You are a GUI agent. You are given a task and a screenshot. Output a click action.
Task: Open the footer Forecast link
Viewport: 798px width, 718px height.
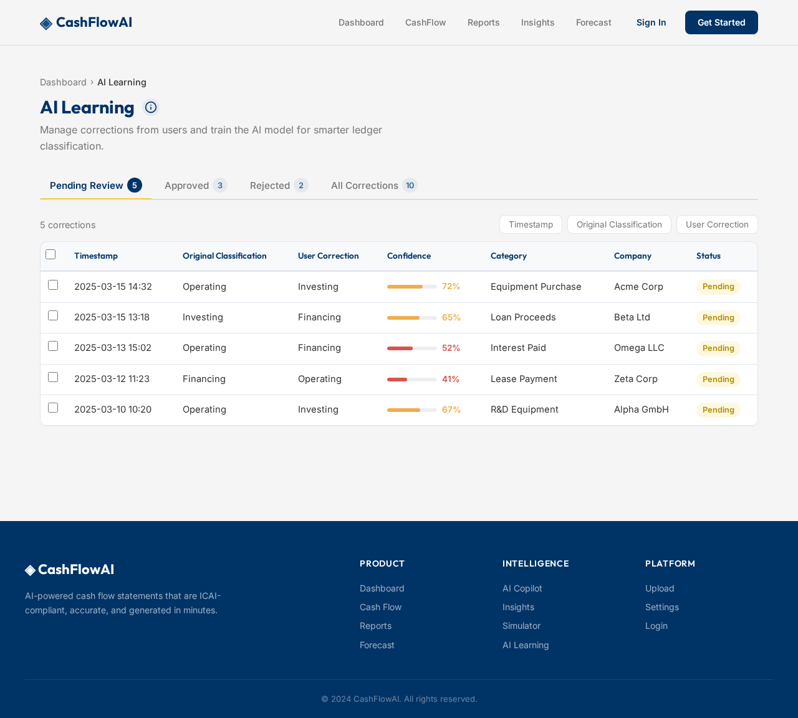click(377, 645)
